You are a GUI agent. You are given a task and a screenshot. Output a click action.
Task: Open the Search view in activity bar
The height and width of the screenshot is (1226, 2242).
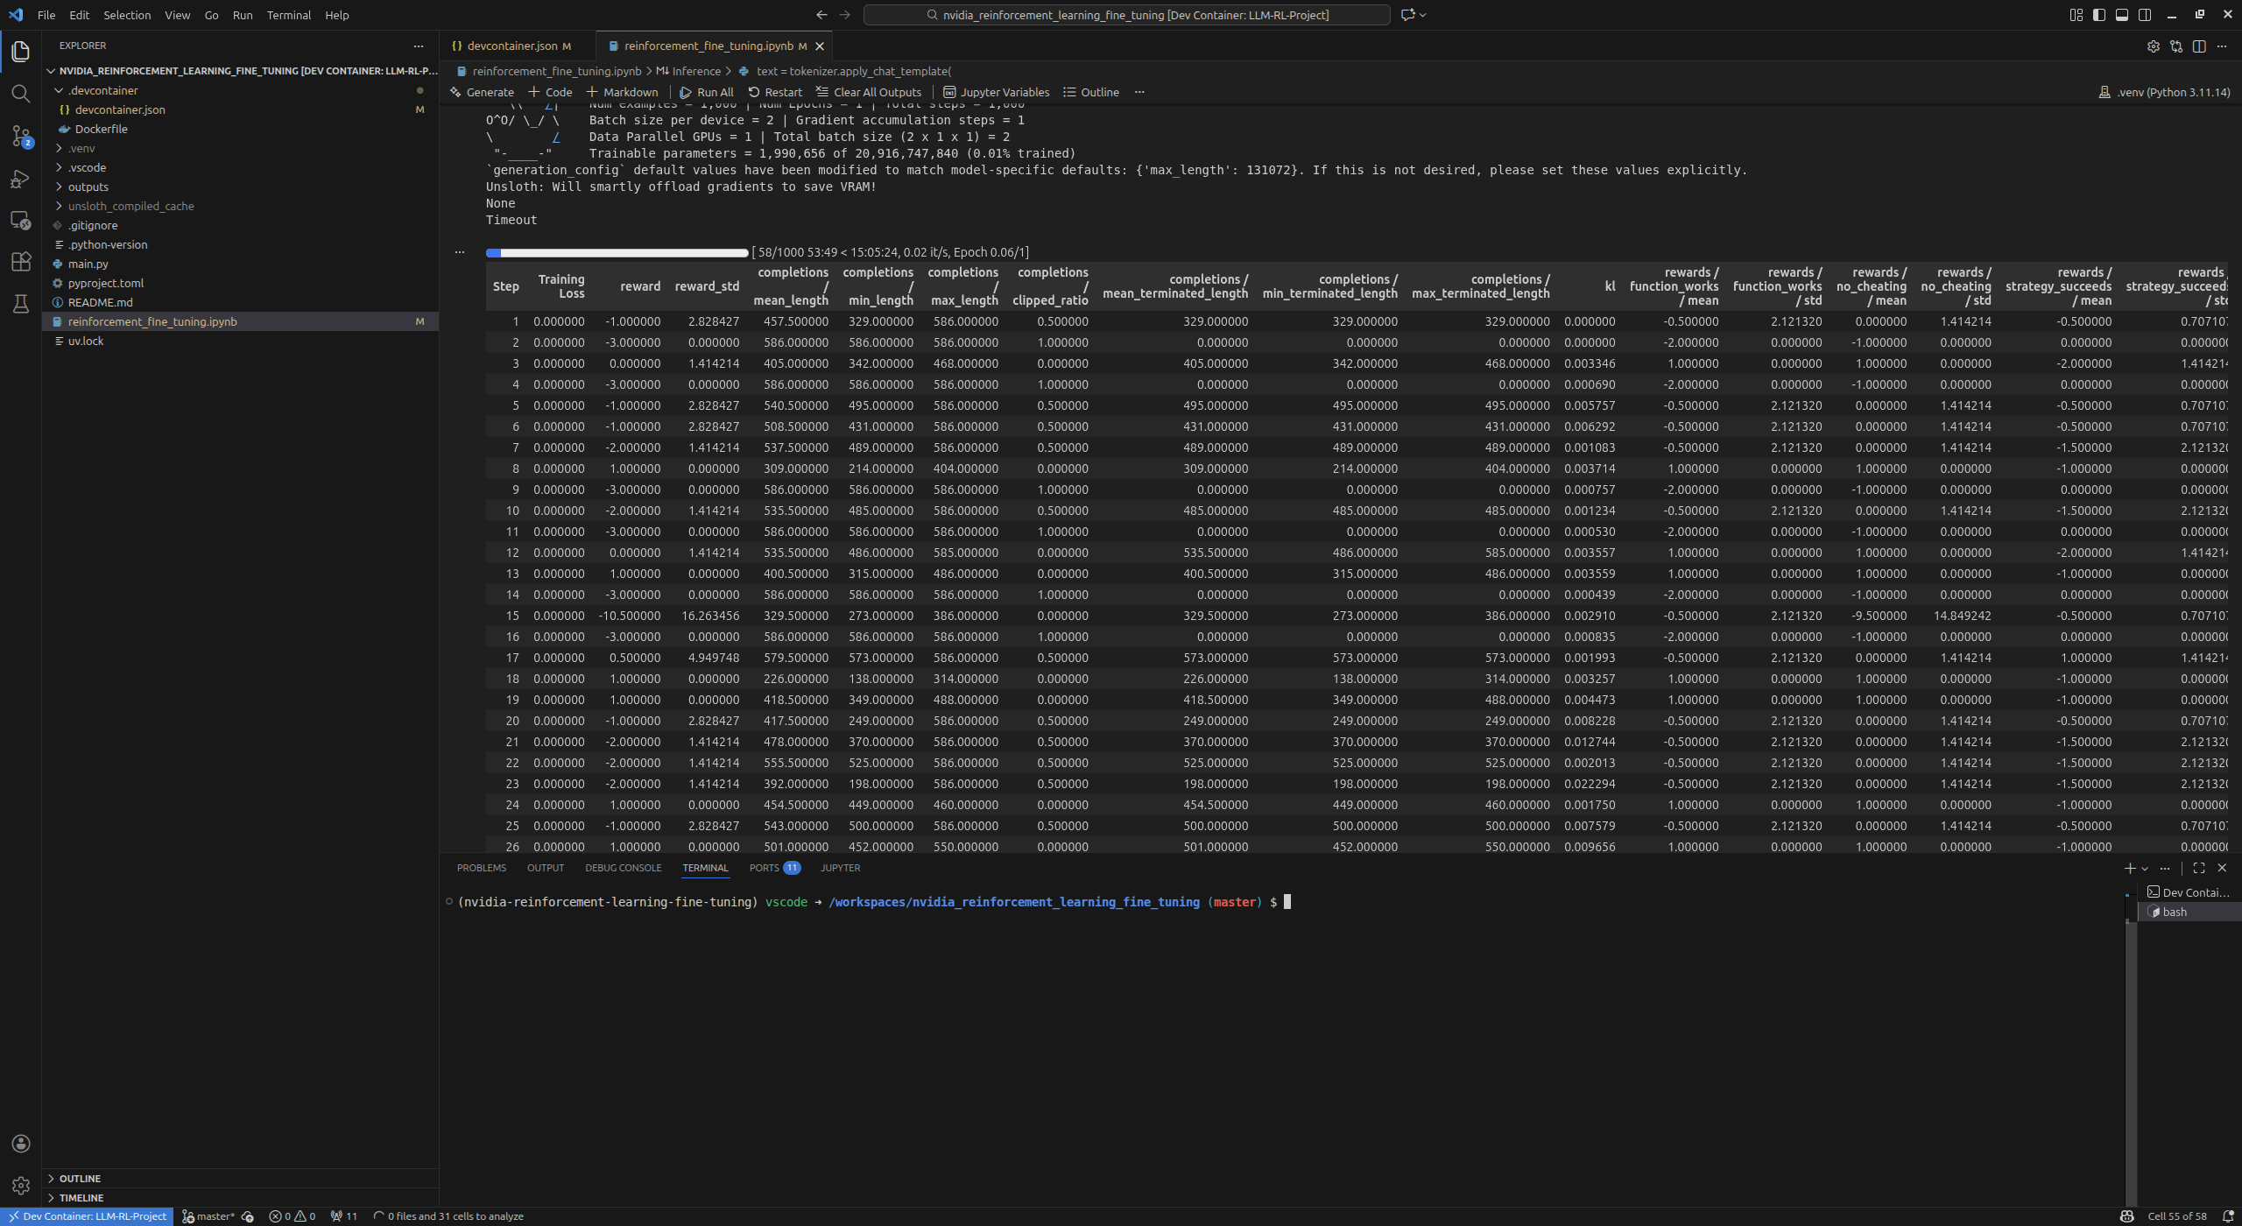click(x=21, y=94)
